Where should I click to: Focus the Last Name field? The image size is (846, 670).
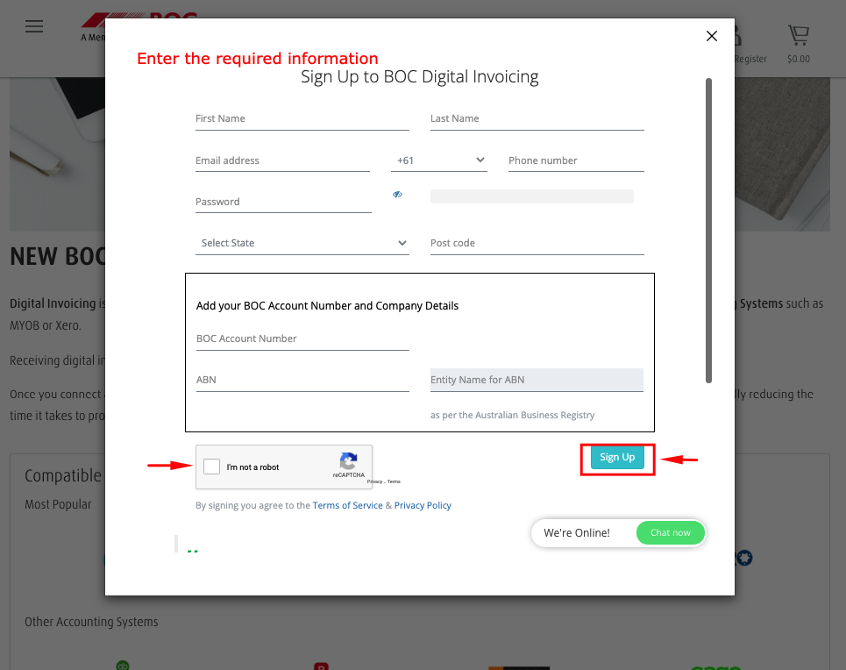tap(537, 118)
